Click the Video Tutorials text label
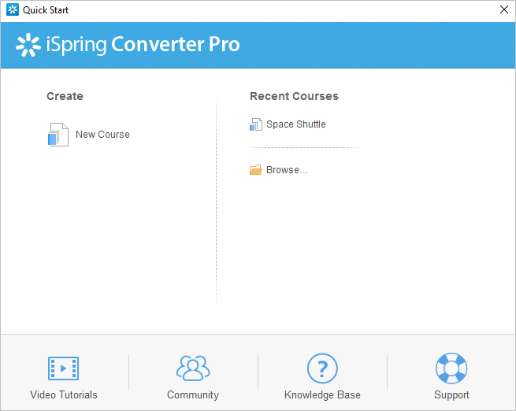This screenshot has height=411, width=516. (63, 395)
